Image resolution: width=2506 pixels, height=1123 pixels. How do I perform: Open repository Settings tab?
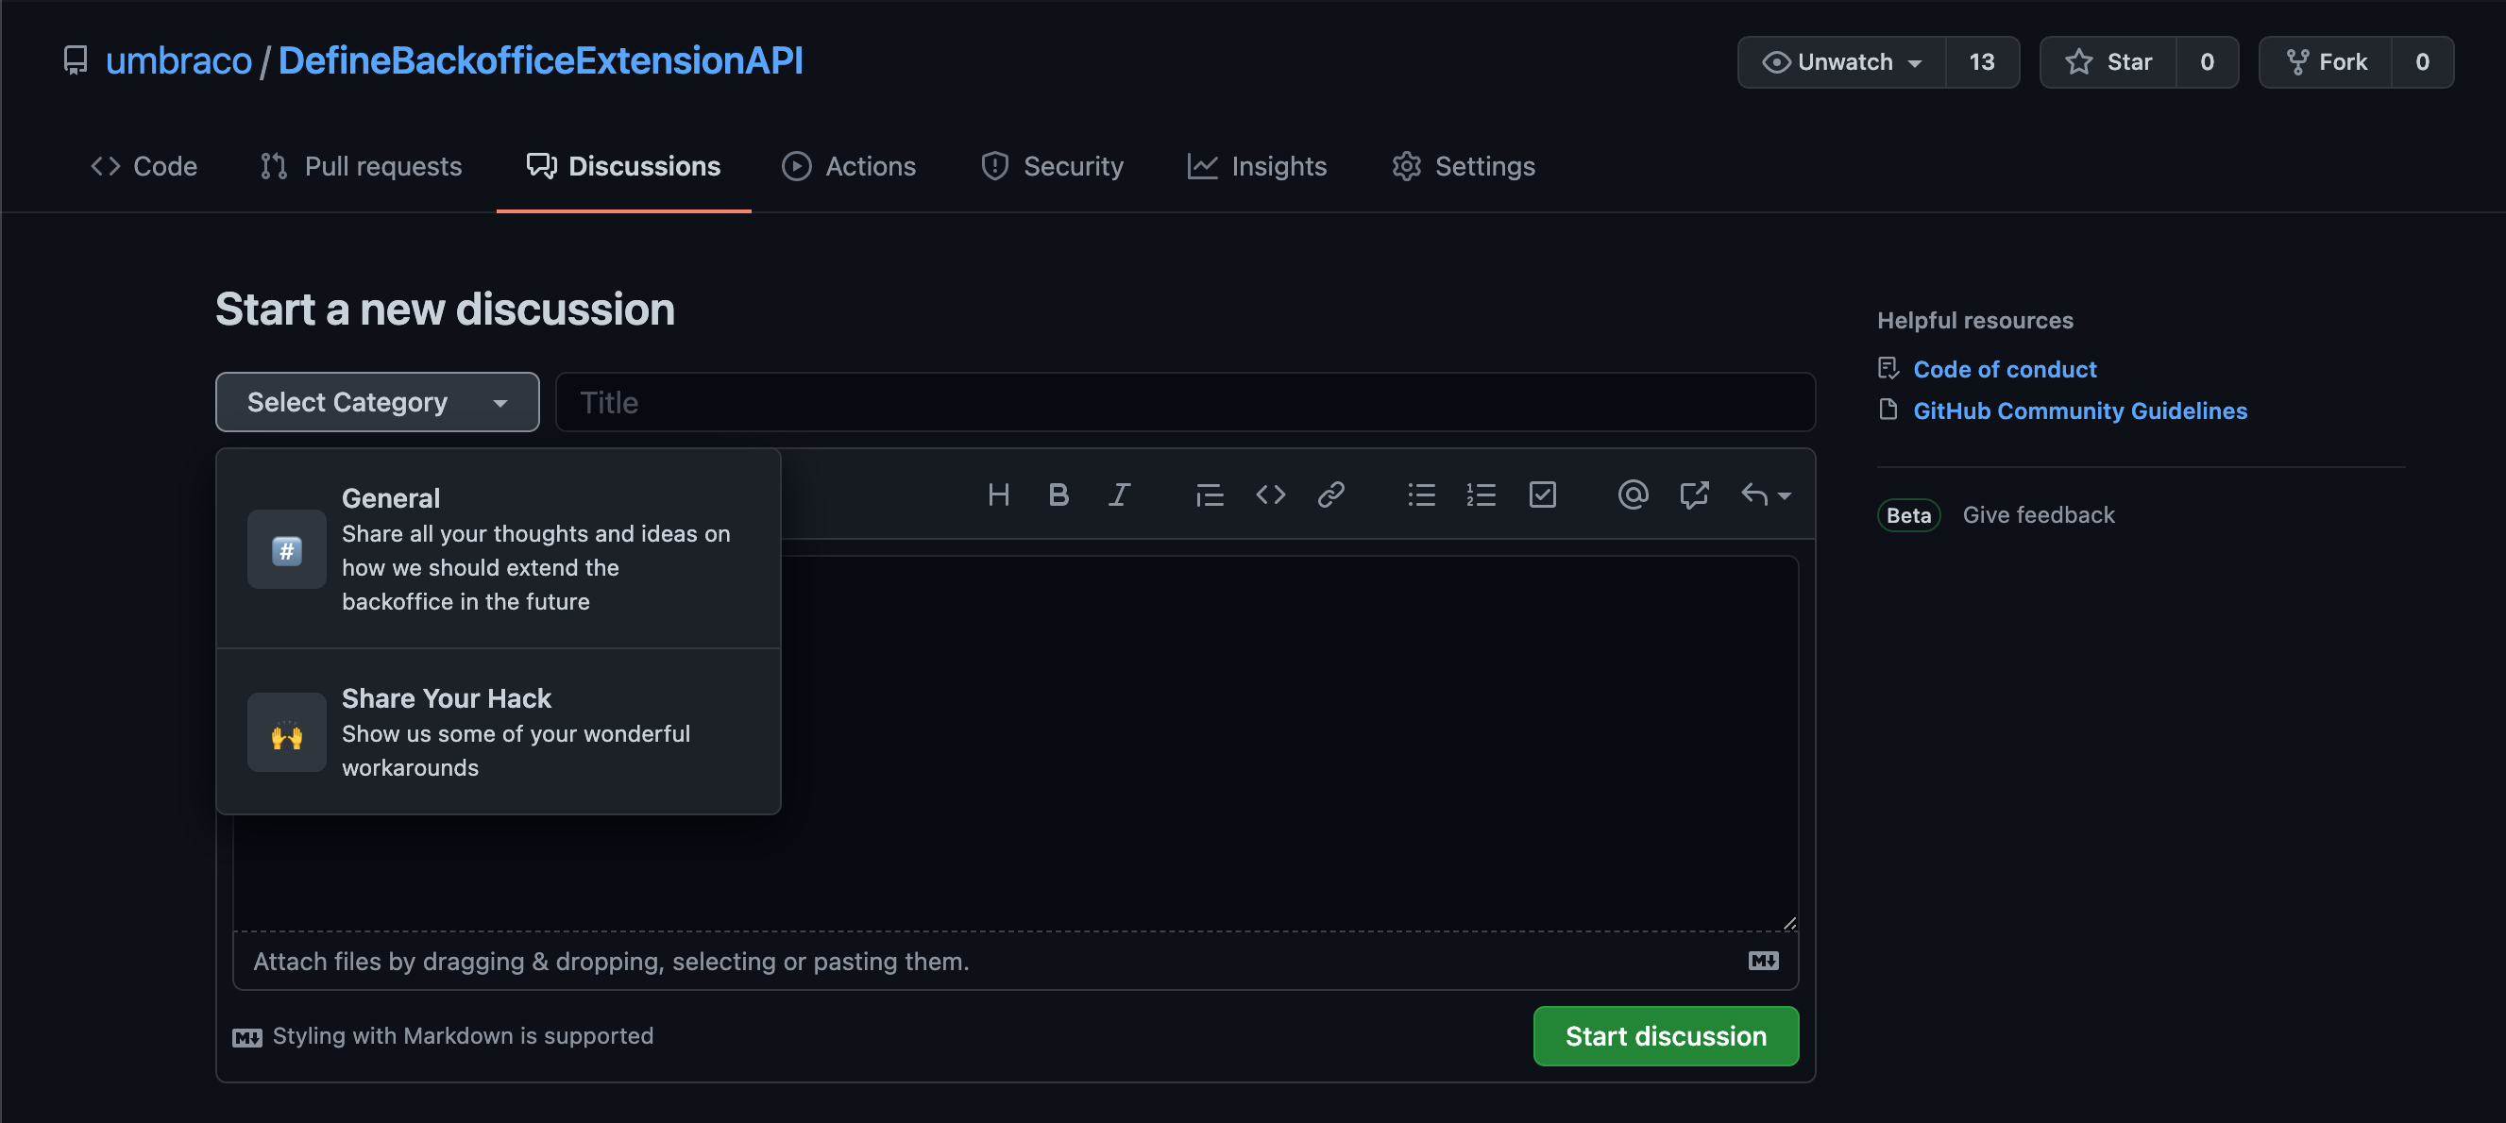pos(1464,165)
